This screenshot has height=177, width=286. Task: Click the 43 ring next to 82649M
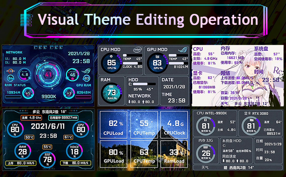point(69,93)
